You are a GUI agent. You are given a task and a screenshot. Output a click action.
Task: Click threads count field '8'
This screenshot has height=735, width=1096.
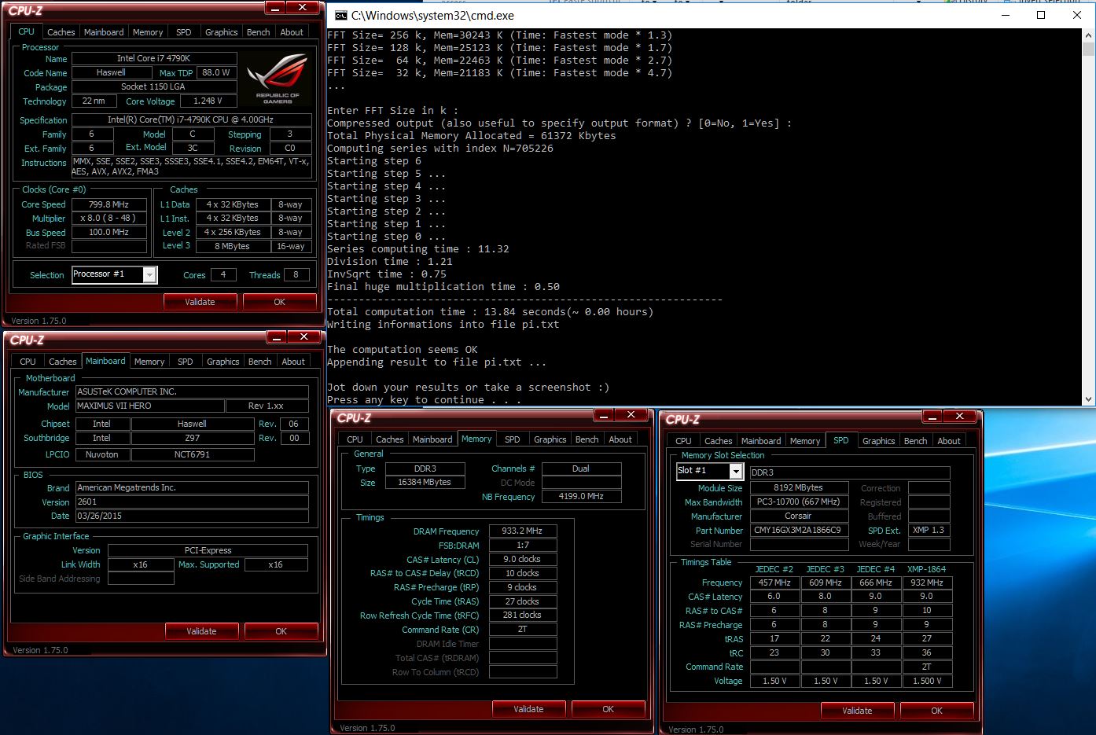tap(296, 274)
